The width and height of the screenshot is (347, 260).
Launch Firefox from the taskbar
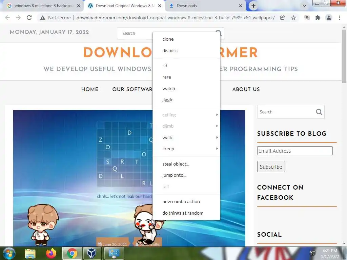click(51, 253)
